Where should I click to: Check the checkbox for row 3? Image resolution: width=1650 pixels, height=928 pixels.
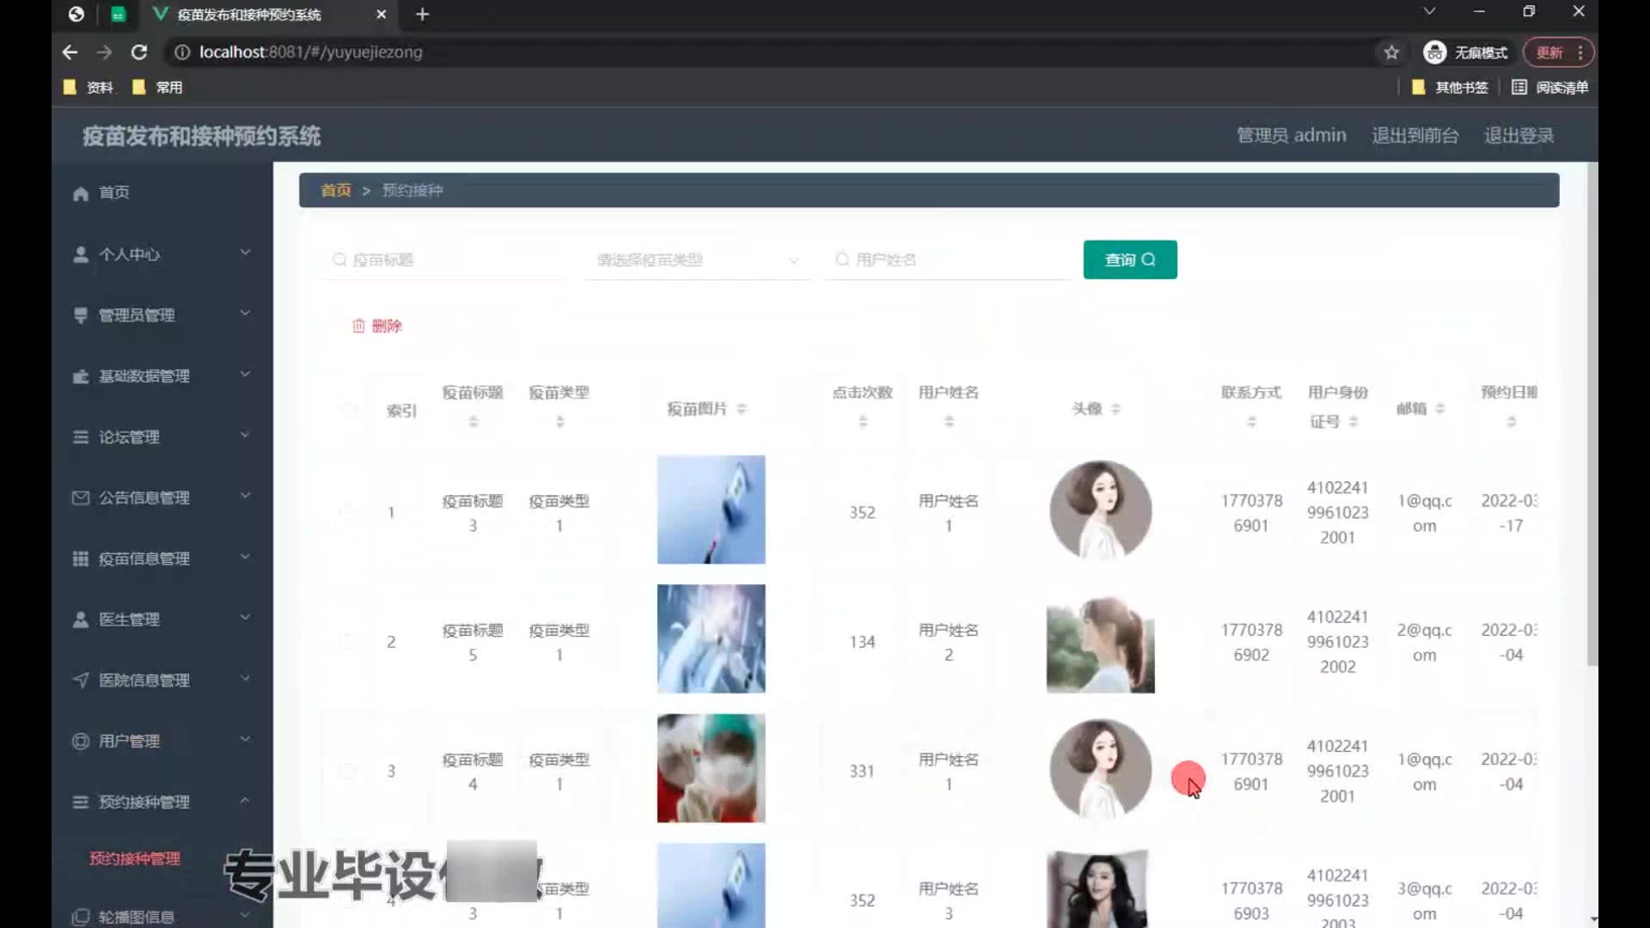pyautogui.click(x=347, y=771)
